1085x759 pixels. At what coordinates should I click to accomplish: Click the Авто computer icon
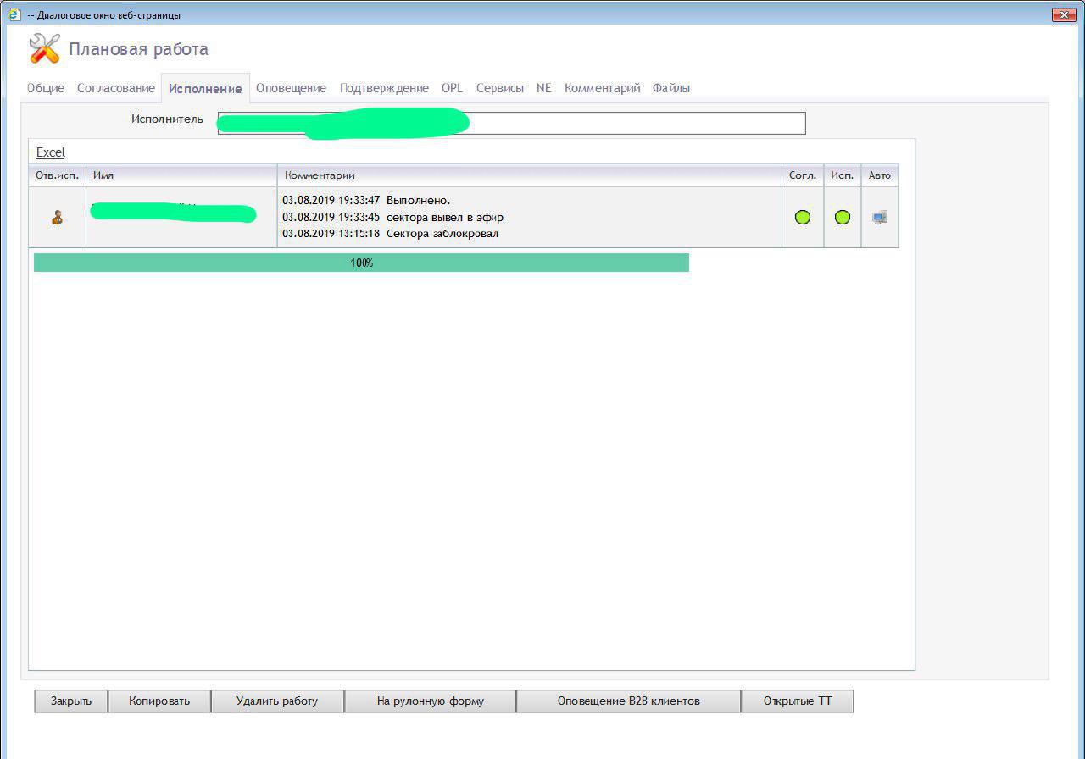[880, 218]
